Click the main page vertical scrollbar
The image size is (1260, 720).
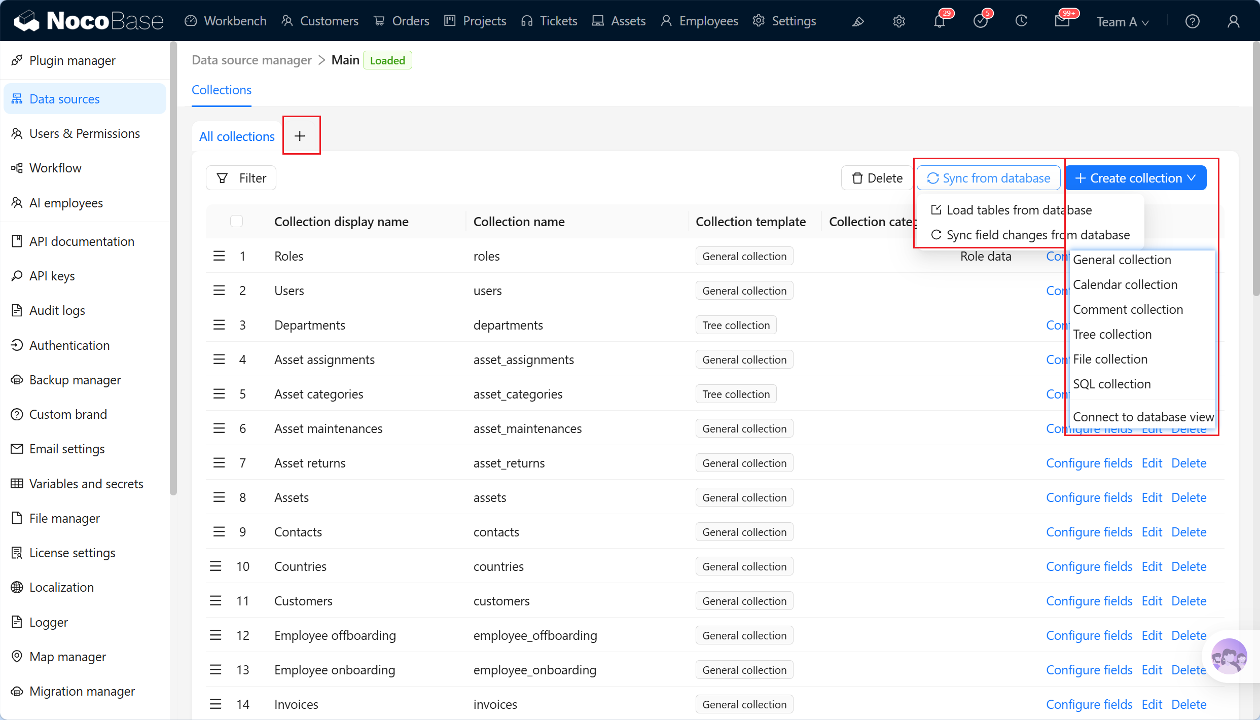coord(1255,170)
